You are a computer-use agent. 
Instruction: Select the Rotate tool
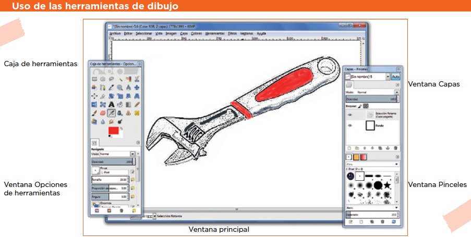coord(111,96)
